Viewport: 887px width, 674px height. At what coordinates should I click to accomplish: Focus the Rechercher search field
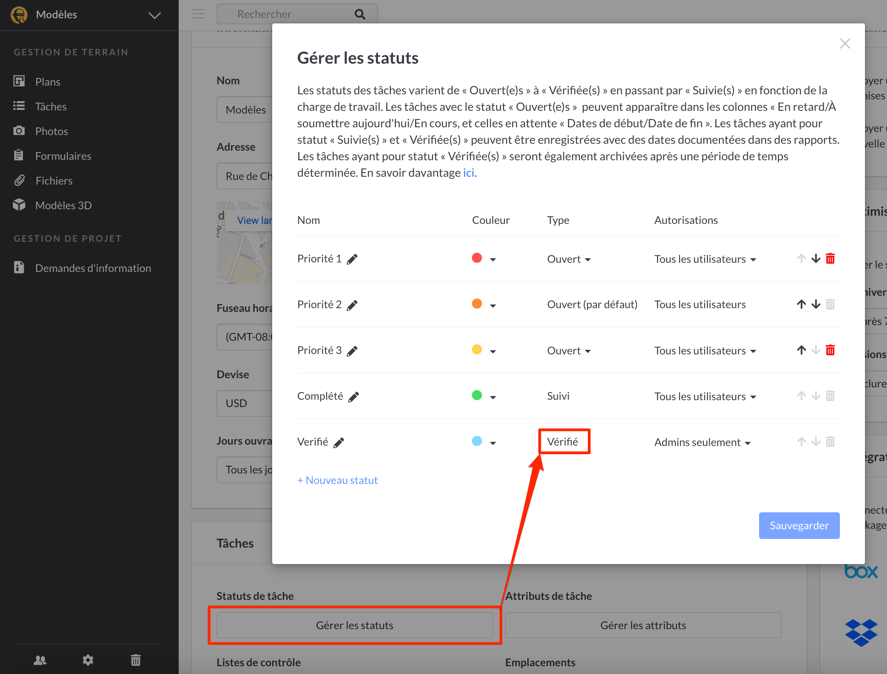click(x=297, y=14)
